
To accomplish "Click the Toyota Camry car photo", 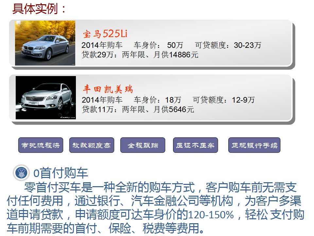I will tap(46, 98).
